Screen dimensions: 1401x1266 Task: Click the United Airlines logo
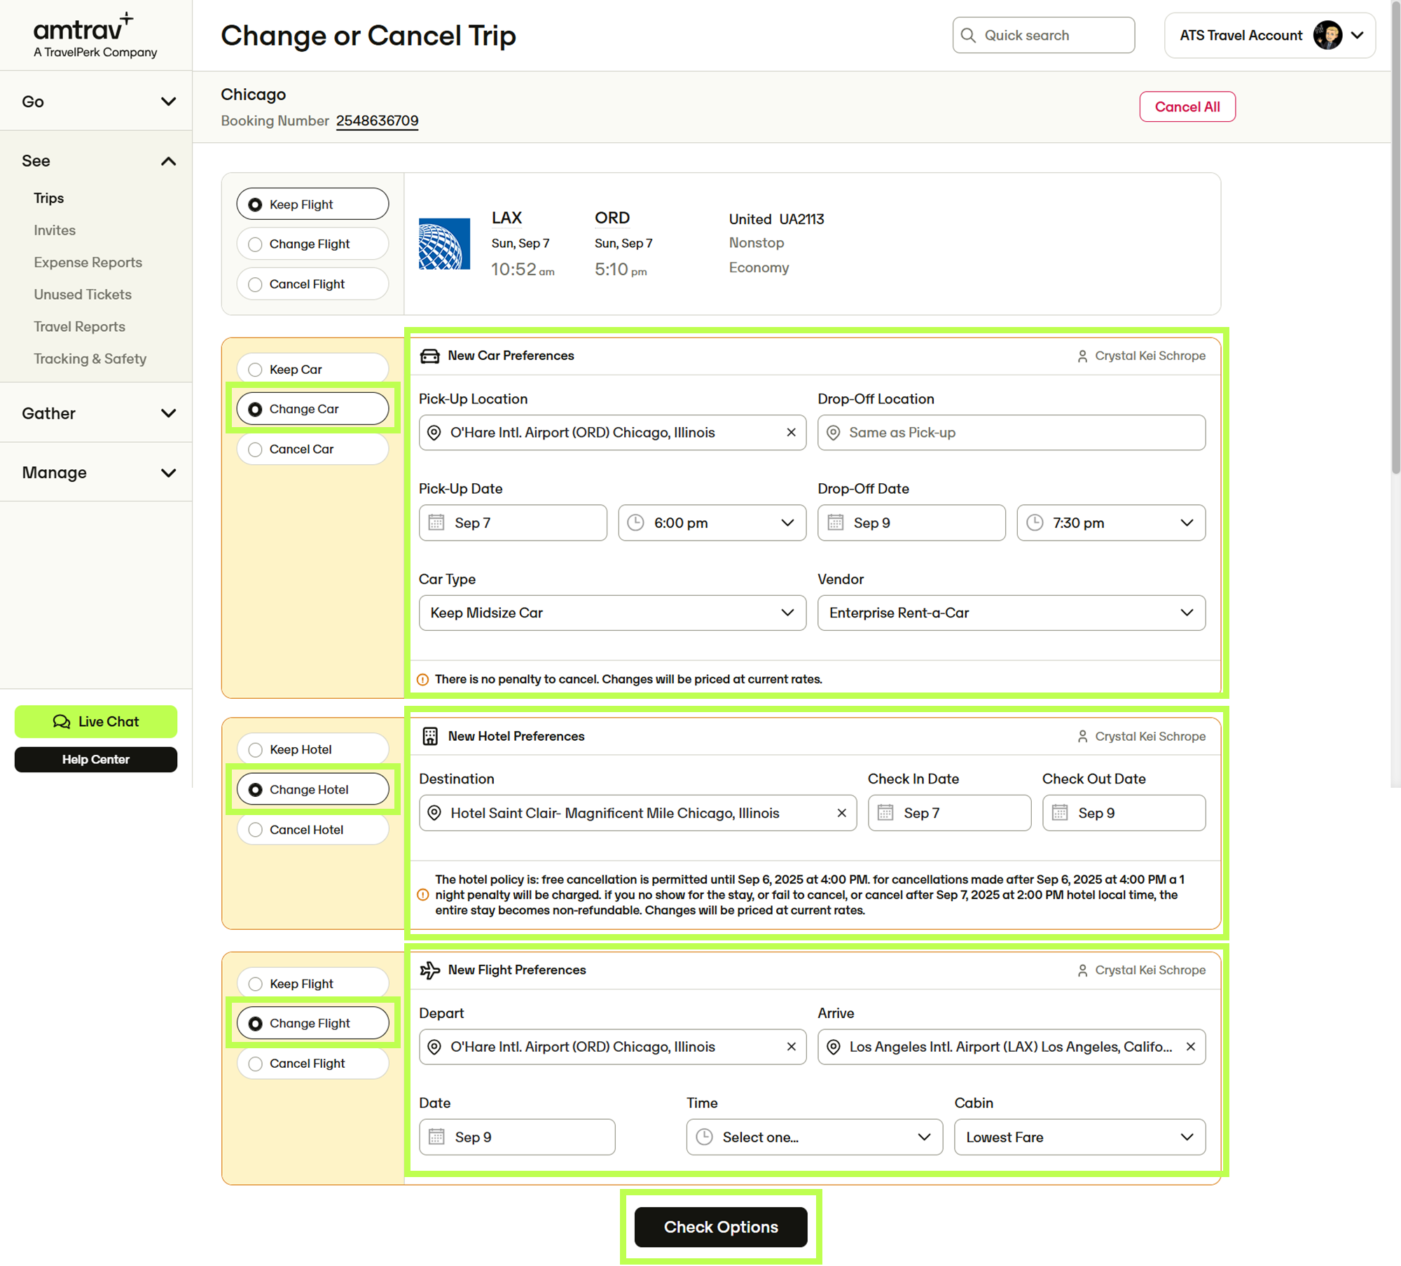444,244
